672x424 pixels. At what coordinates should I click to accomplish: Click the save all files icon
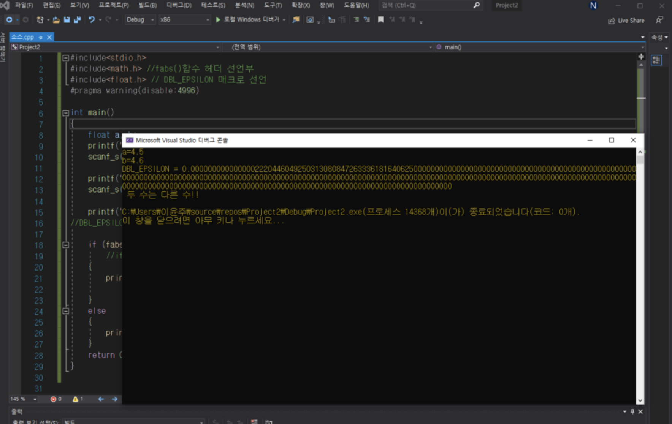coord(77,20)
